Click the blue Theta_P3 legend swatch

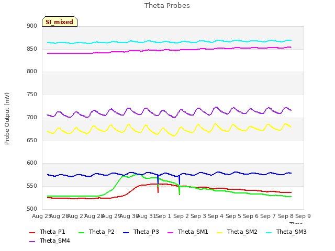pyautogui.click(x=126, y=232)
